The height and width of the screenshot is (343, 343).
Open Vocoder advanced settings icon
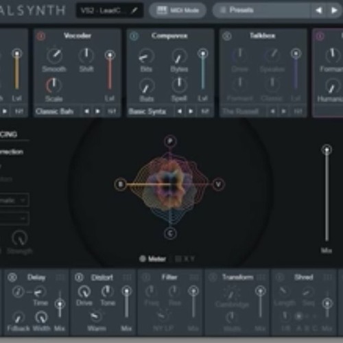tap(112, 111)
